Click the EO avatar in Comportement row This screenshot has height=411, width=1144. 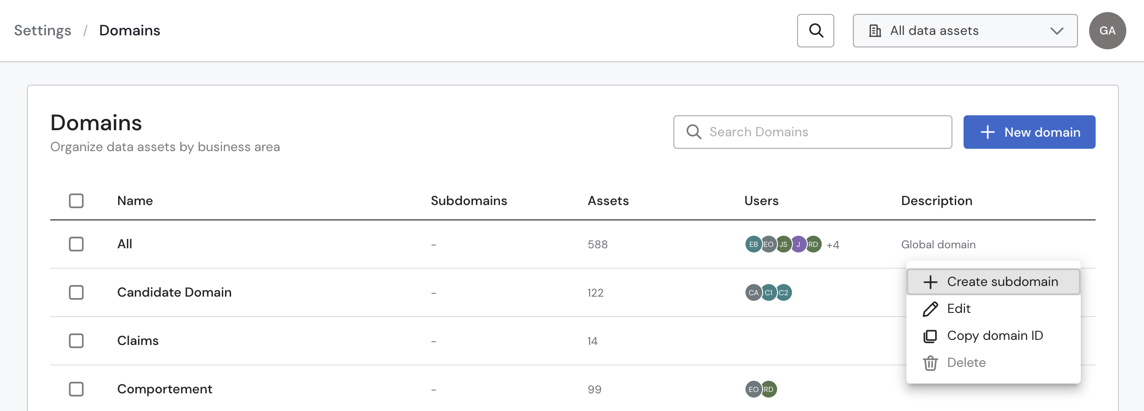[753, 389]
